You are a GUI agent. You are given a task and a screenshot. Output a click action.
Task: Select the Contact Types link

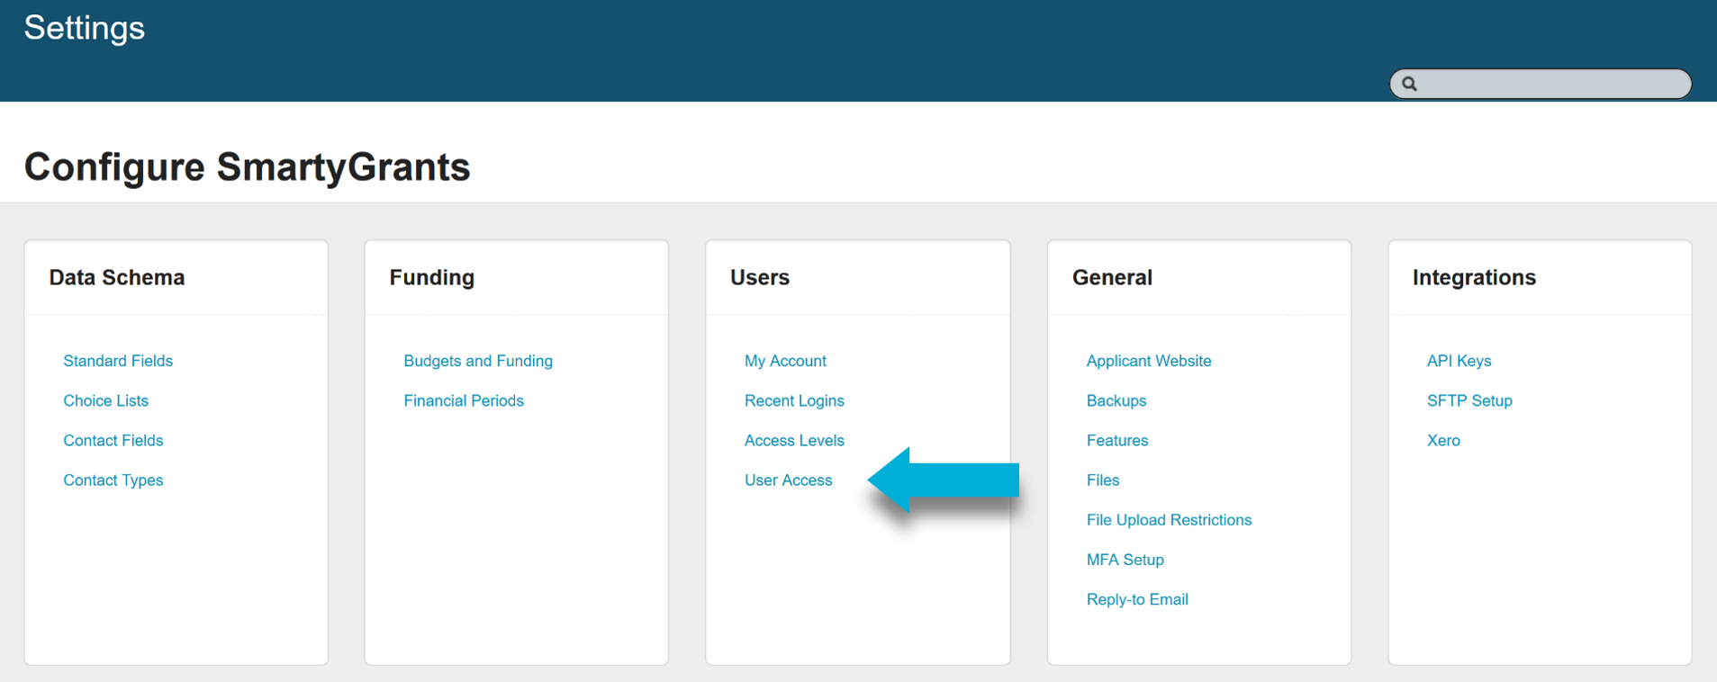(113, 480)
